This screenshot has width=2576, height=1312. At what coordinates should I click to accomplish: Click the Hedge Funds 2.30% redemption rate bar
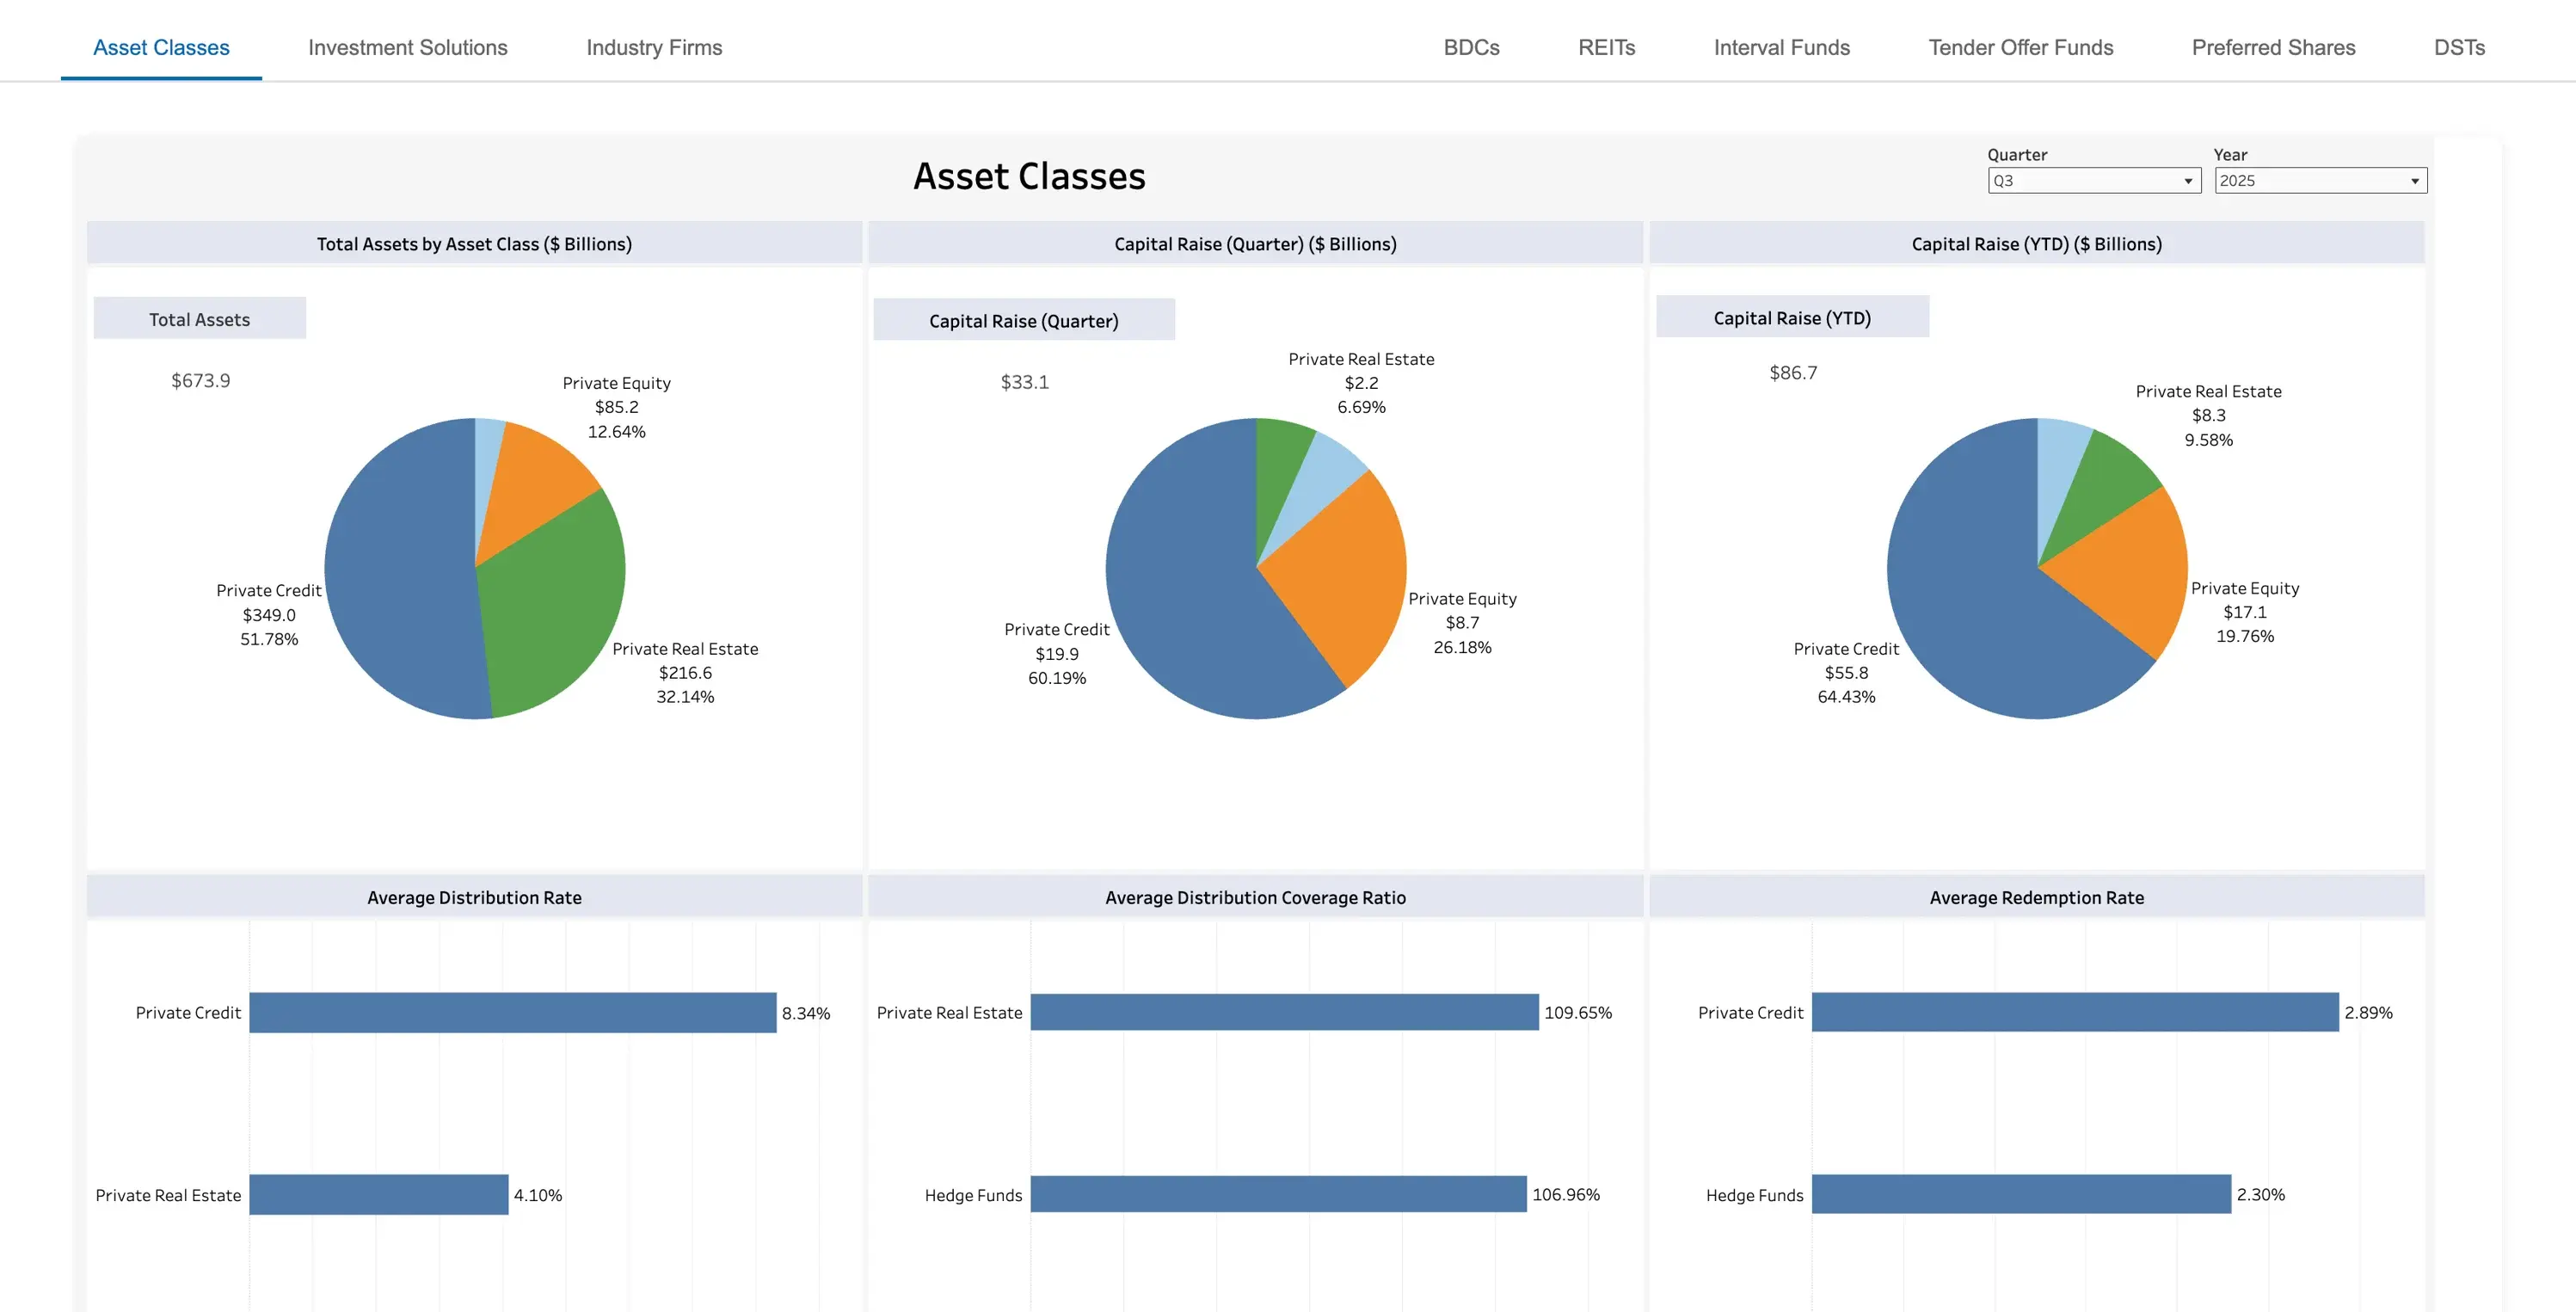(x=2020, y=1194)
